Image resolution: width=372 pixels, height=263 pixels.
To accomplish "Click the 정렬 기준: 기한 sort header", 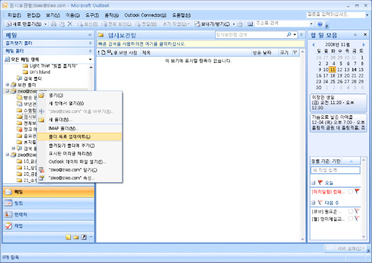I will coord(335,161).
